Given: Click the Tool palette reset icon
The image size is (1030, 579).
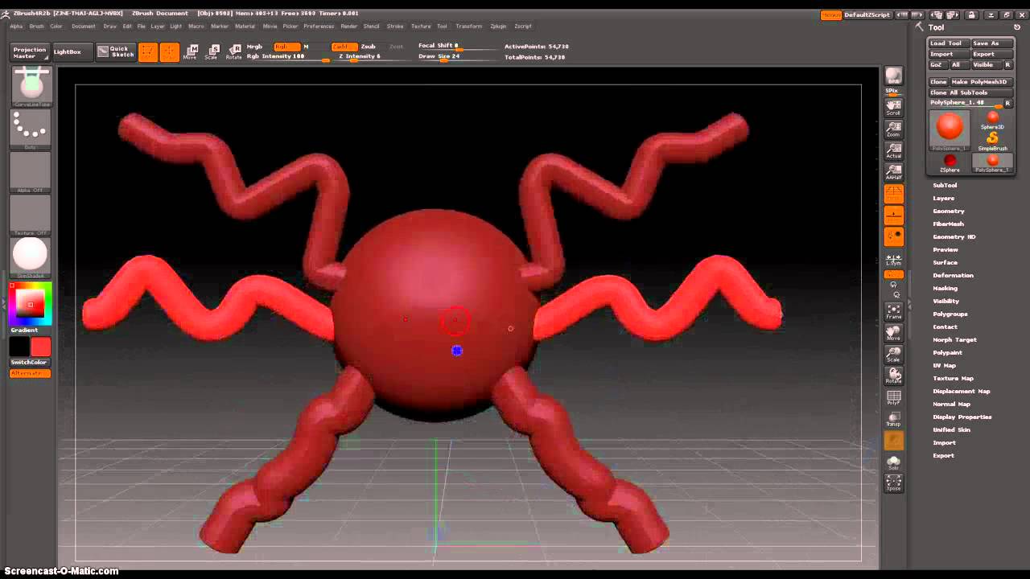Looking at the screenshot, I should (1017, 27).
